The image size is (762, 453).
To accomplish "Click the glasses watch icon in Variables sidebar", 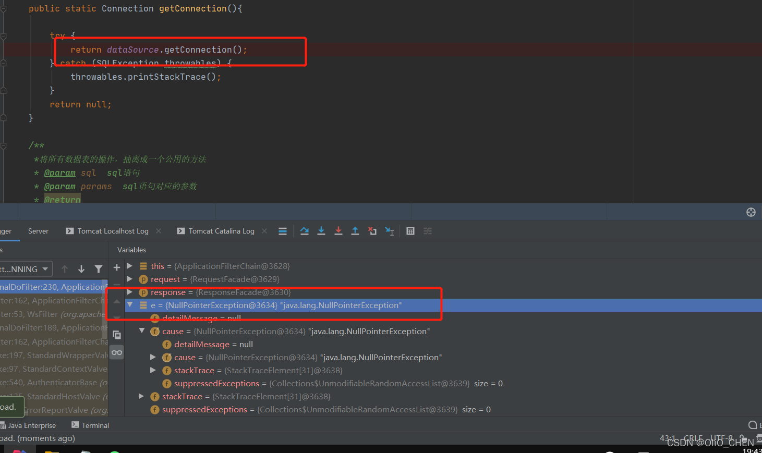I will click(117, 352).
